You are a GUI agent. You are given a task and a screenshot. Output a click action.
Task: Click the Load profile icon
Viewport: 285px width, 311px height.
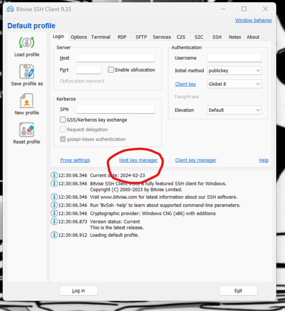click(x=27, y=42)
